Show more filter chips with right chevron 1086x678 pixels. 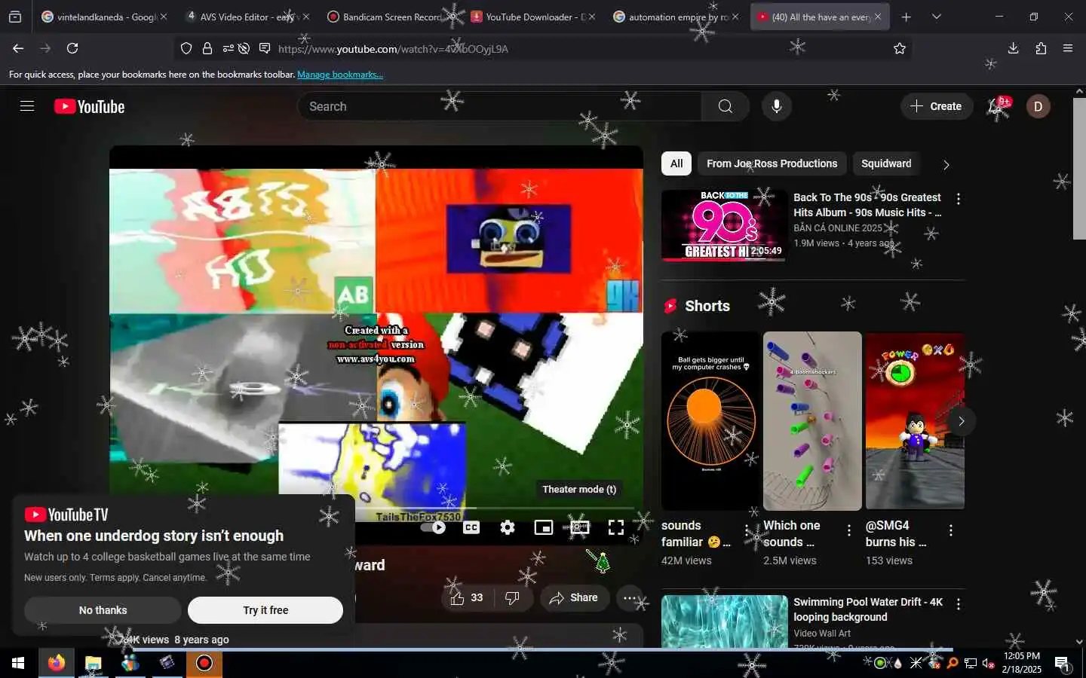946,164
